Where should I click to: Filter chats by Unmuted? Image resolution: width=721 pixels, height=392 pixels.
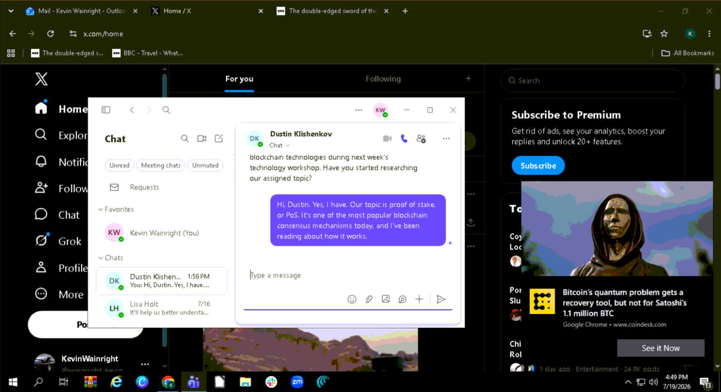(x=205, y=165)
